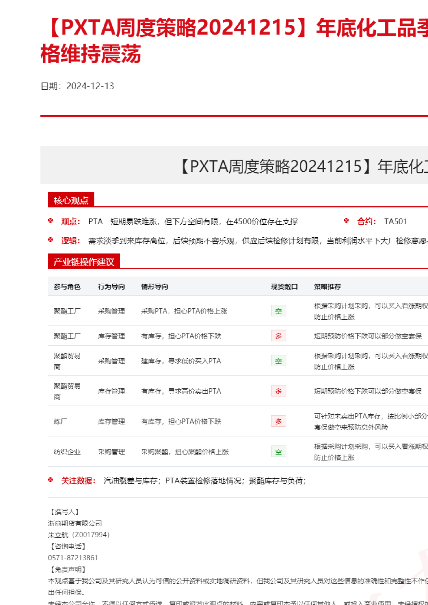Screen dimensions: 428x605
Task: Click the date 2024-12-13 under the title
Action: [90, 86]
